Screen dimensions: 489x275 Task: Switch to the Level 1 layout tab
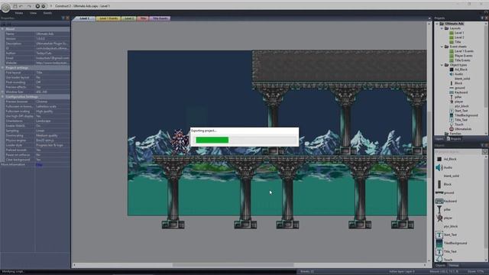tap(84, 18)
